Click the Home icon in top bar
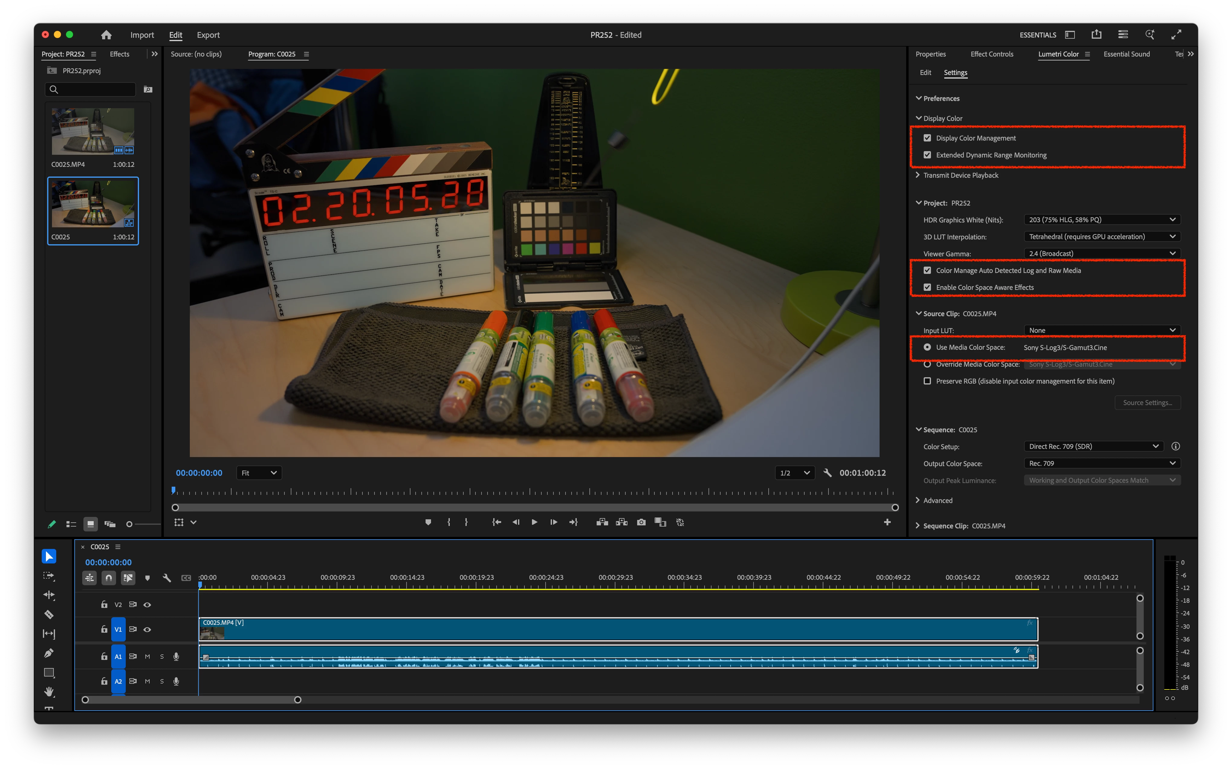1232x769 pixels. [106, 35]
